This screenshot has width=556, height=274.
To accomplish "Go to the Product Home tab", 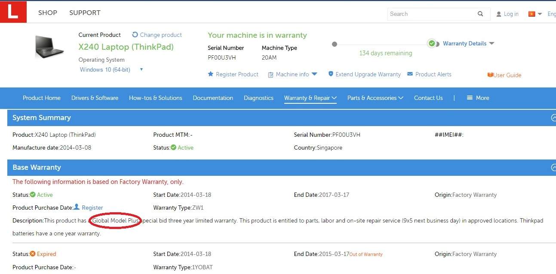I will 42,98.
